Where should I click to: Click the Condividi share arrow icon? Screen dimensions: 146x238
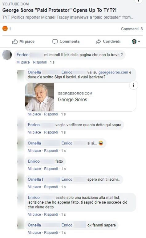(x=98, y=42)
